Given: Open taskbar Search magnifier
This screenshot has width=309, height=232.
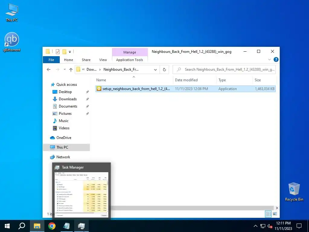Looking at the screenshot, I should click(x=22, y=226).
